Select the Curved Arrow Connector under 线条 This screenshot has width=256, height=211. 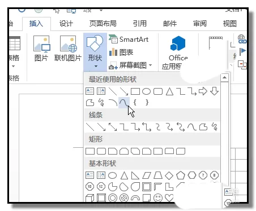(169, 127)
